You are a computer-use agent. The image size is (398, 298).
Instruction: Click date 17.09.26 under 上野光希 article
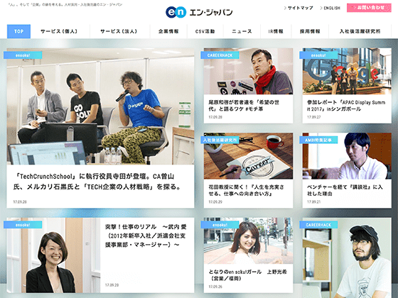tap(215, 287)
